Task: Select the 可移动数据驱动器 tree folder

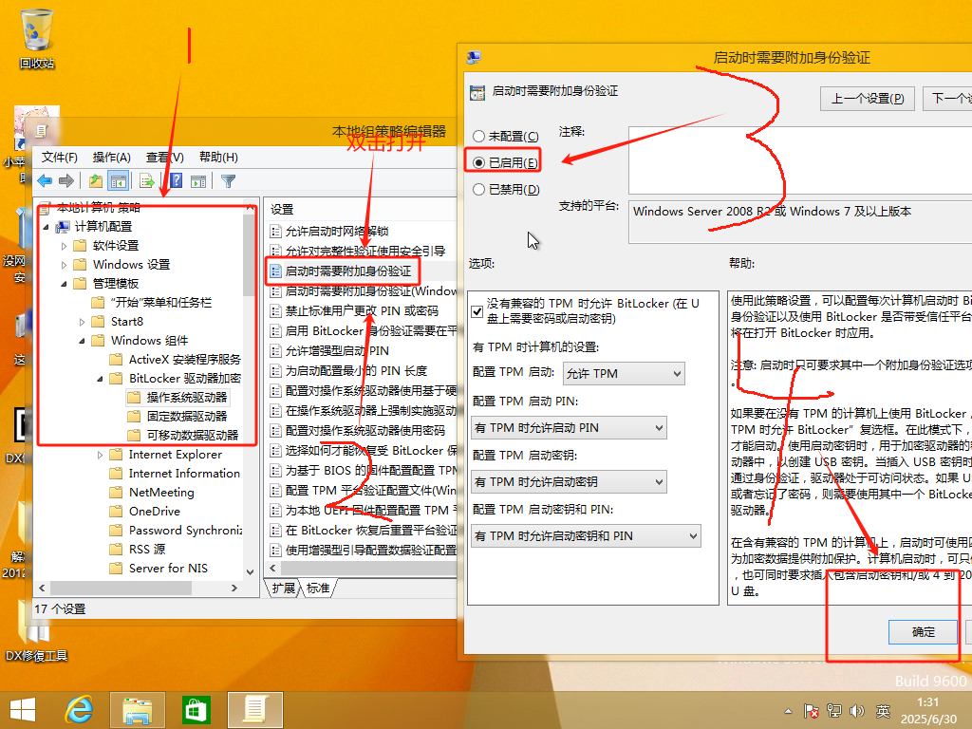Action: 184,435
